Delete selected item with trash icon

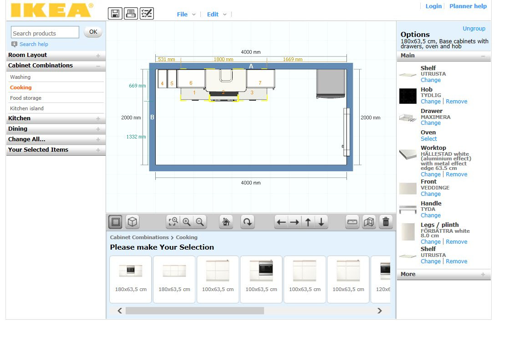coord(386,222)
